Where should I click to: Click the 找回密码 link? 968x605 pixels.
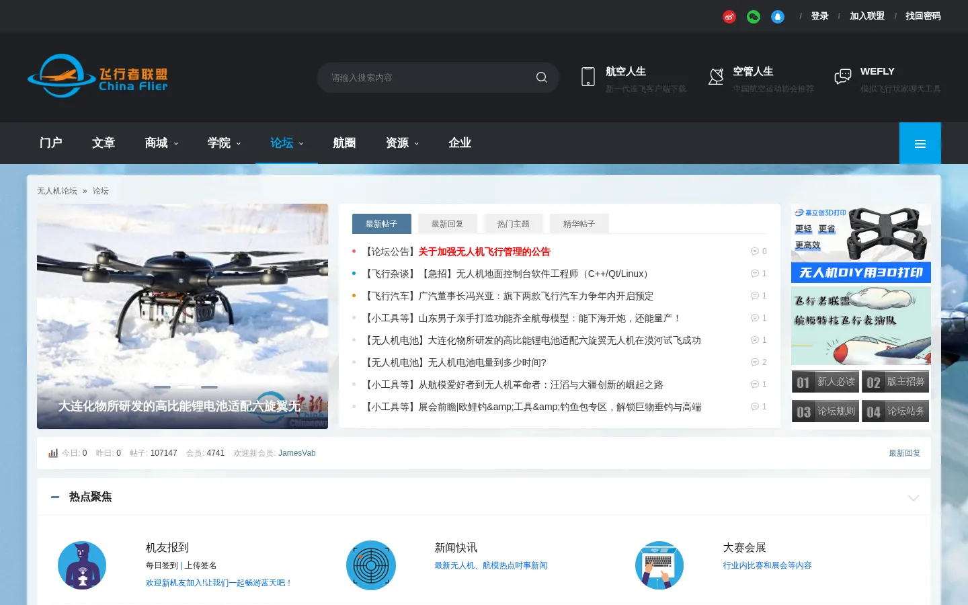(x=923, y=16)
